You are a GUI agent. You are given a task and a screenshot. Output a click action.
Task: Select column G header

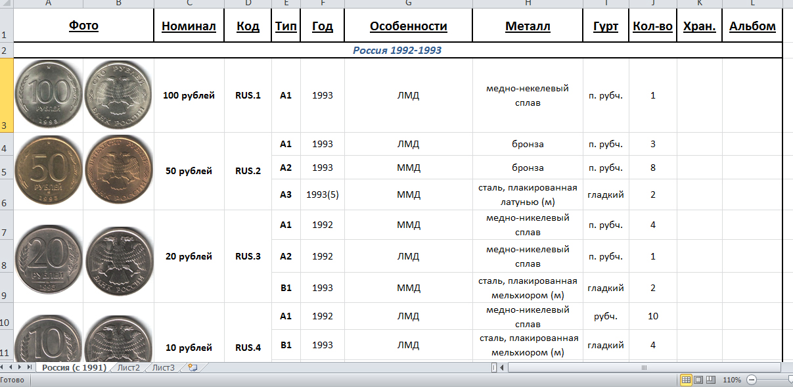click(409, 4)
